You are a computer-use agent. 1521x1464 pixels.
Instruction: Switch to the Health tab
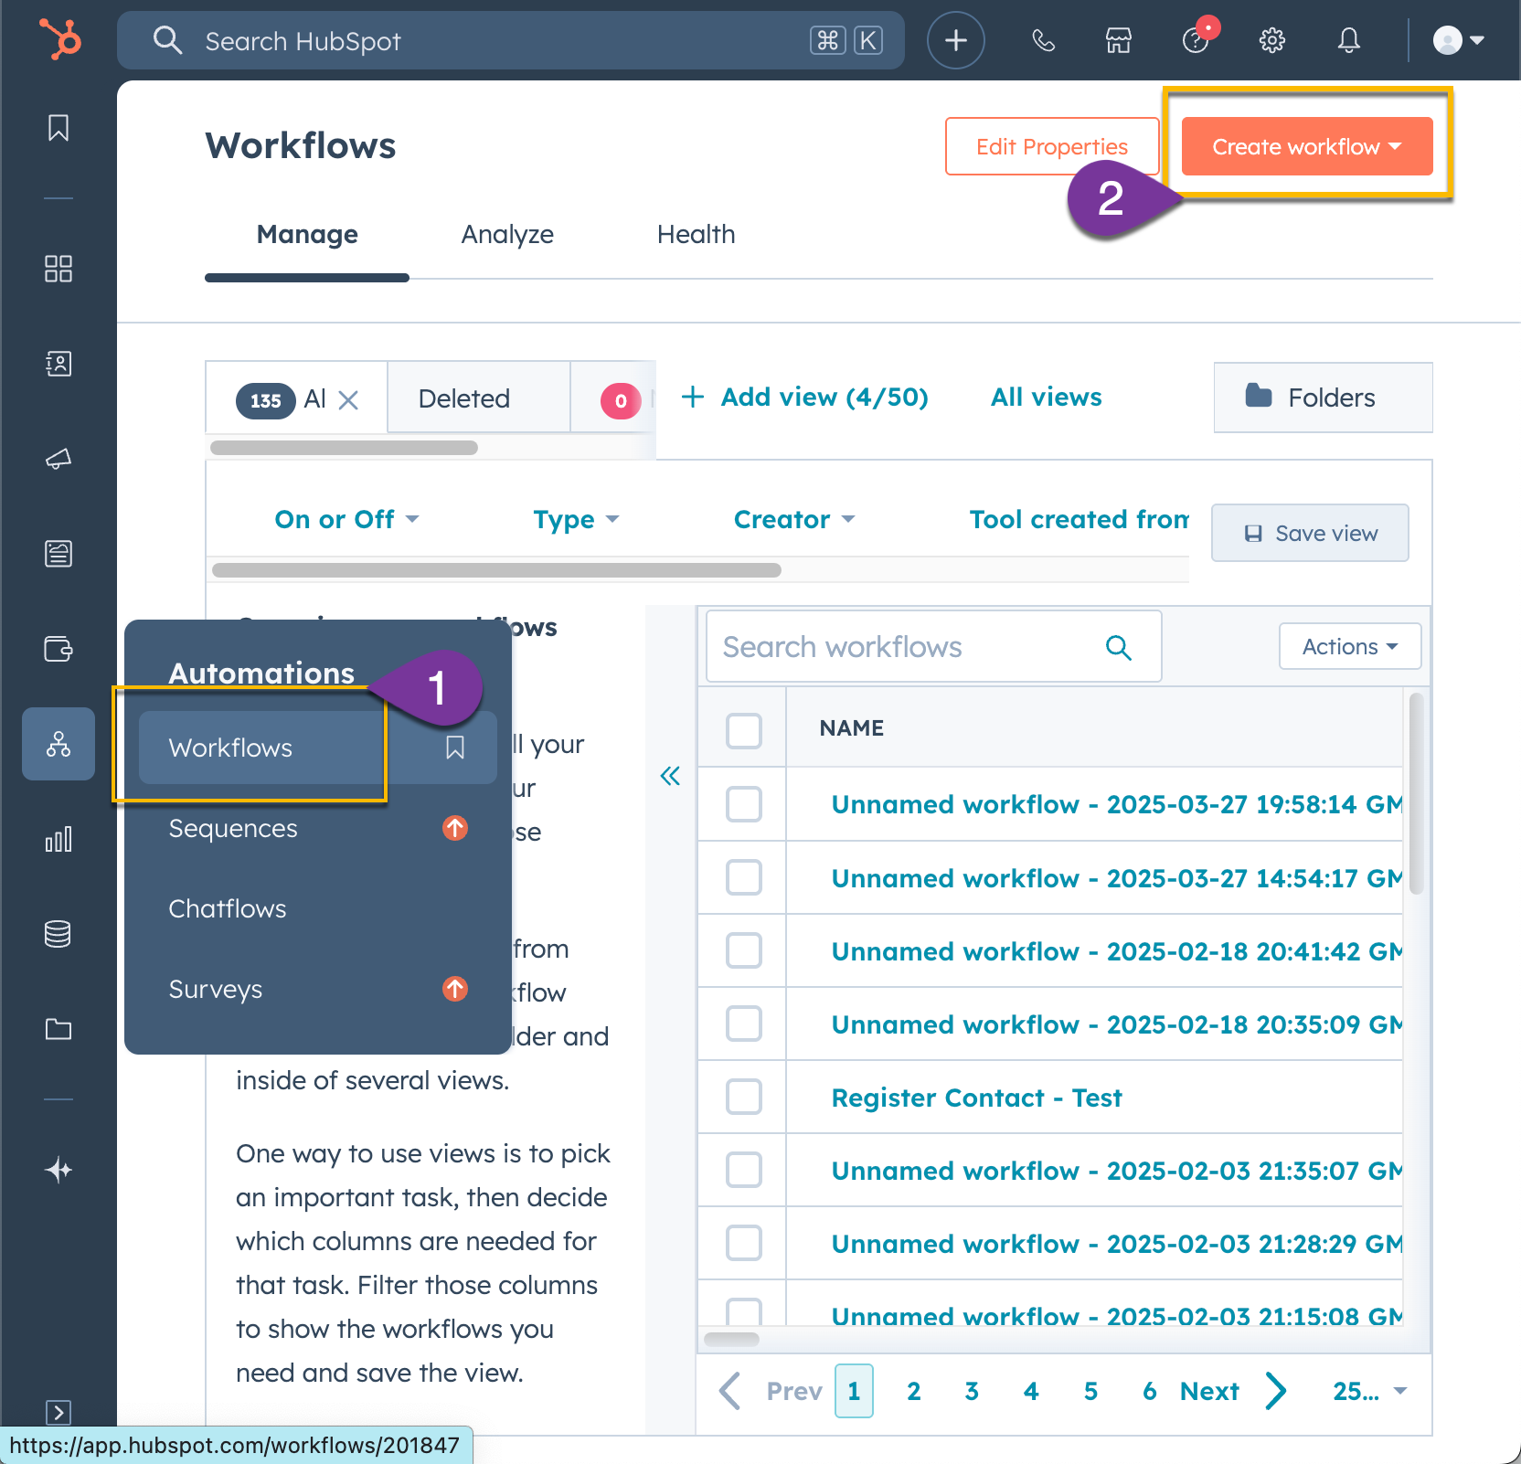tap(697, 235)
